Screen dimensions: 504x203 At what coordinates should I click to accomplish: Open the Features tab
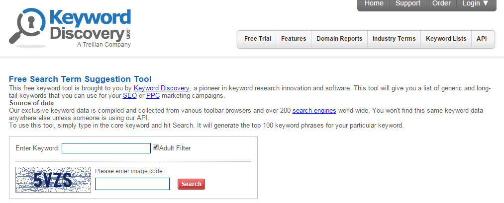tap(294, 39)
